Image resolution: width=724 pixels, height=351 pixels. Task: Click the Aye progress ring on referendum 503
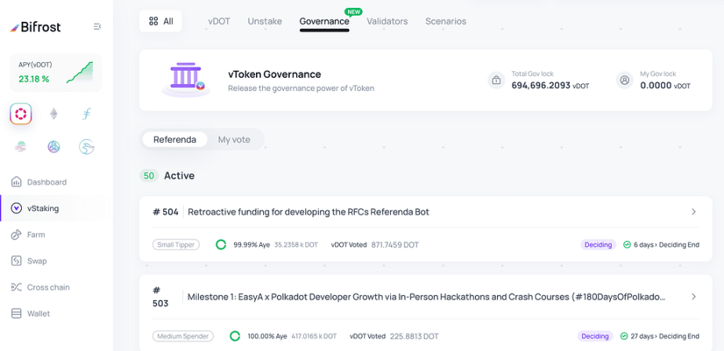(235, 336)
